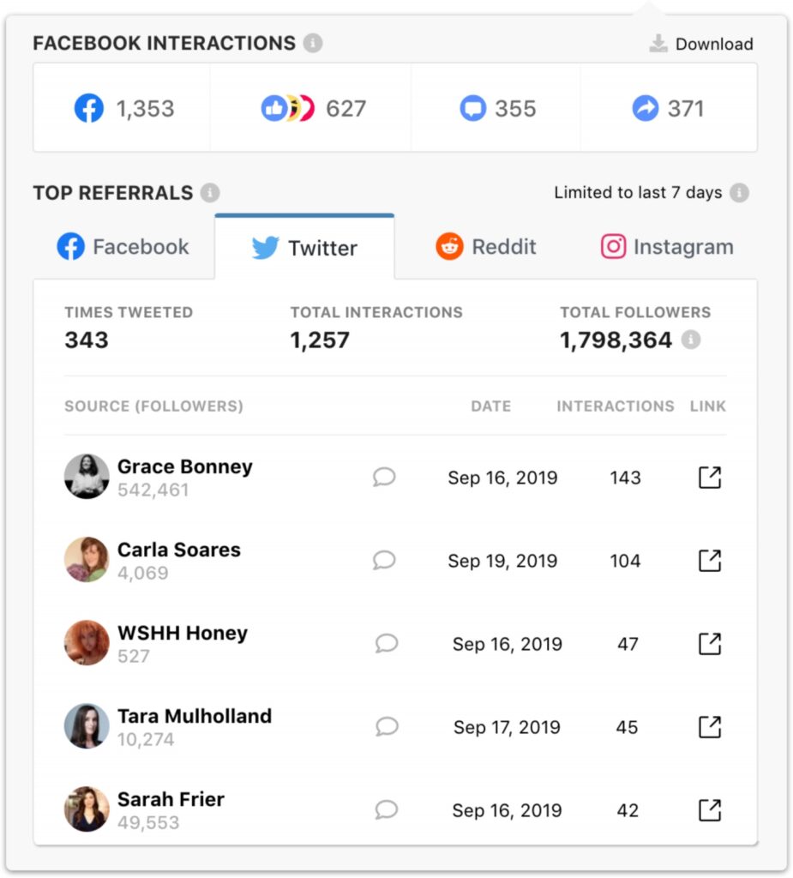
Task: Click the Facebook shares count of 371
Action: pyautogui.click(x=685, y=109)
